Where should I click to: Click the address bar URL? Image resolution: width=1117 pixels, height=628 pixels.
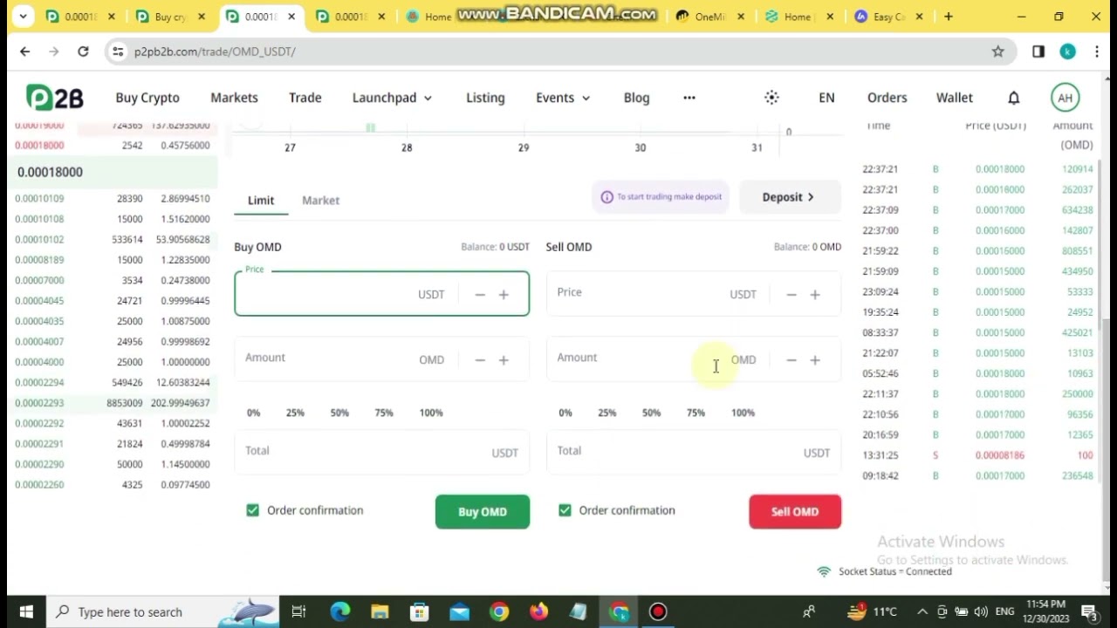(x=215, y=51)
